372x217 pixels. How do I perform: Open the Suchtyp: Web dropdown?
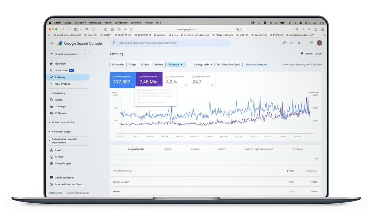[x=202, y=64]
